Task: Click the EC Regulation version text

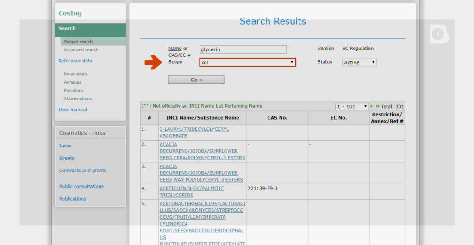Action: tap(358, 48)
